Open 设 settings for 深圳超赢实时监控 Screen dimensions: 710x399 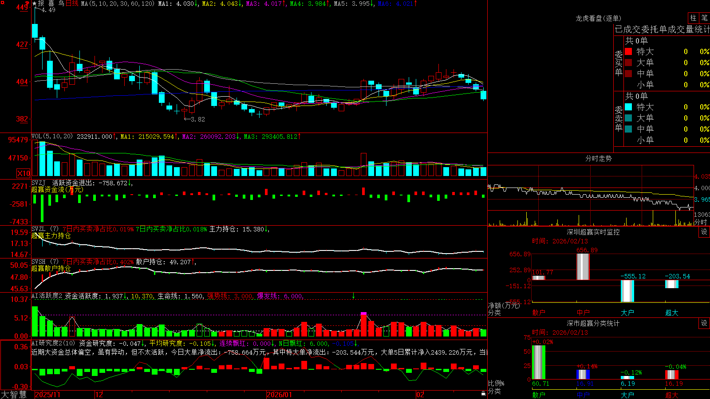tap(704, 232)
